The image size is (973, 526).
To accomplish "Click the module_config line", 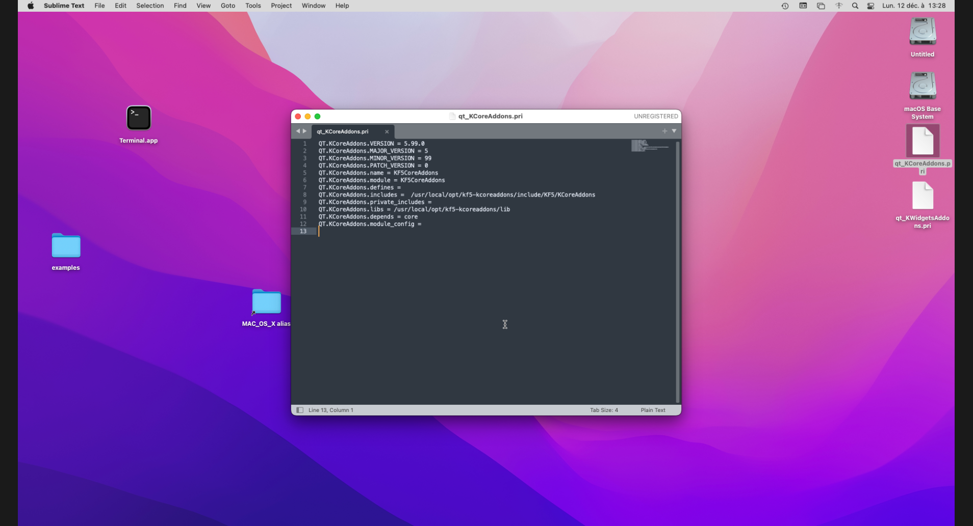I will click(370, 224).
